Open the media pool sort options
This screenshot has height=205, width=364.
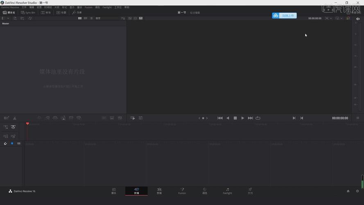pos(123,18)
